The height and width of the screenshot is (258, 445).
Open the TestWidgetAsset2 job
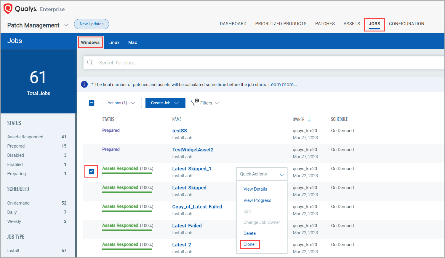click(193, 150)
